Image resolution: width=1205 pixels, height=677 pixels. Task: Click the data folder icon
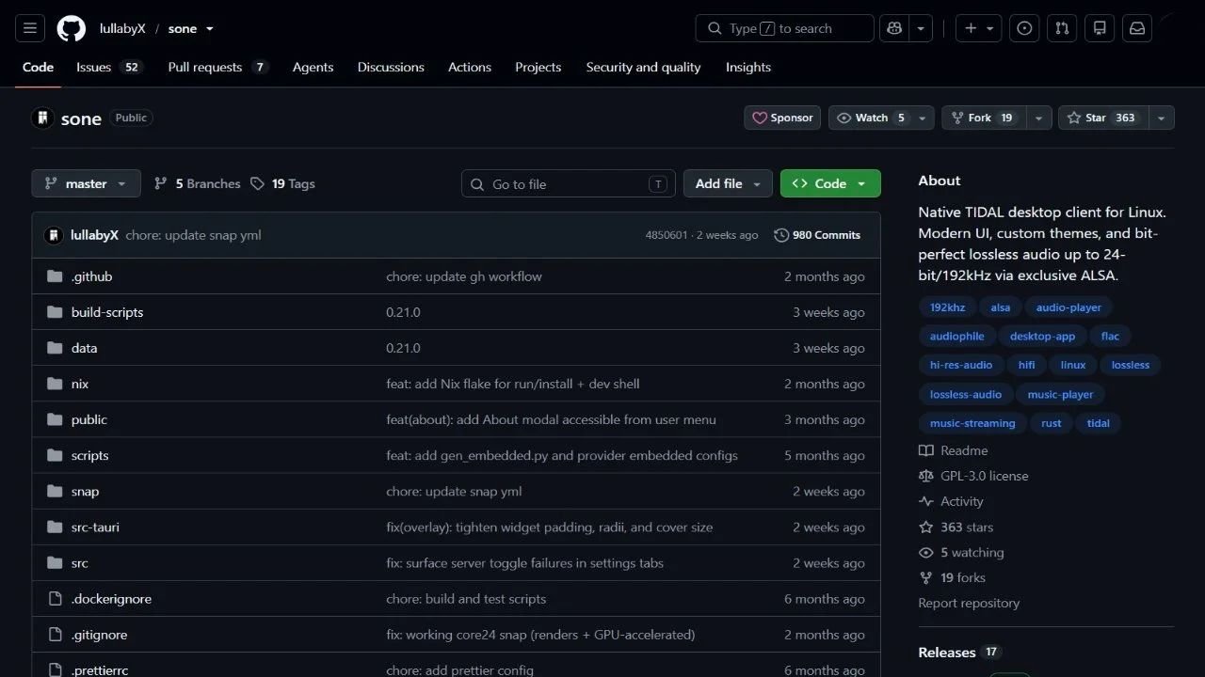(x=55, y=348)
